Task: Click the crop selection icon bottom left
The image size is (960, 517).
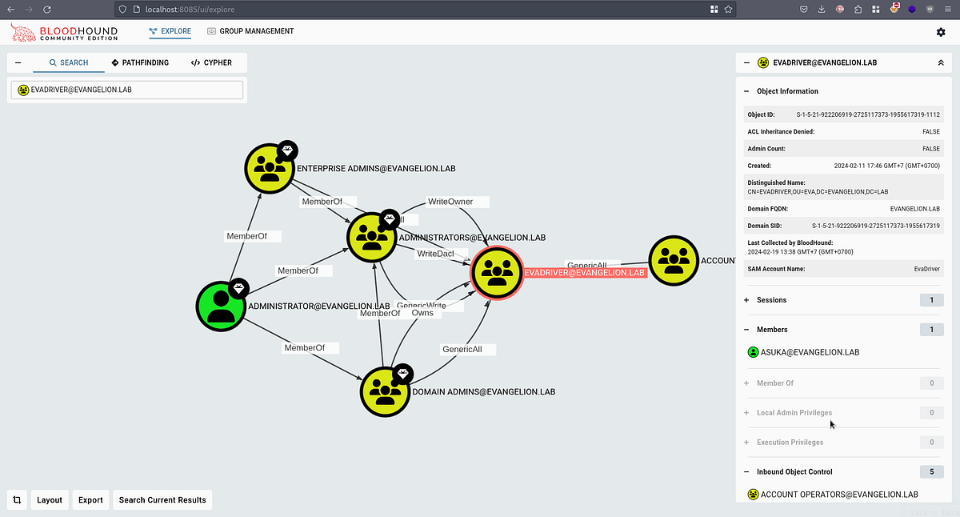Action: (x=17, y=499)
